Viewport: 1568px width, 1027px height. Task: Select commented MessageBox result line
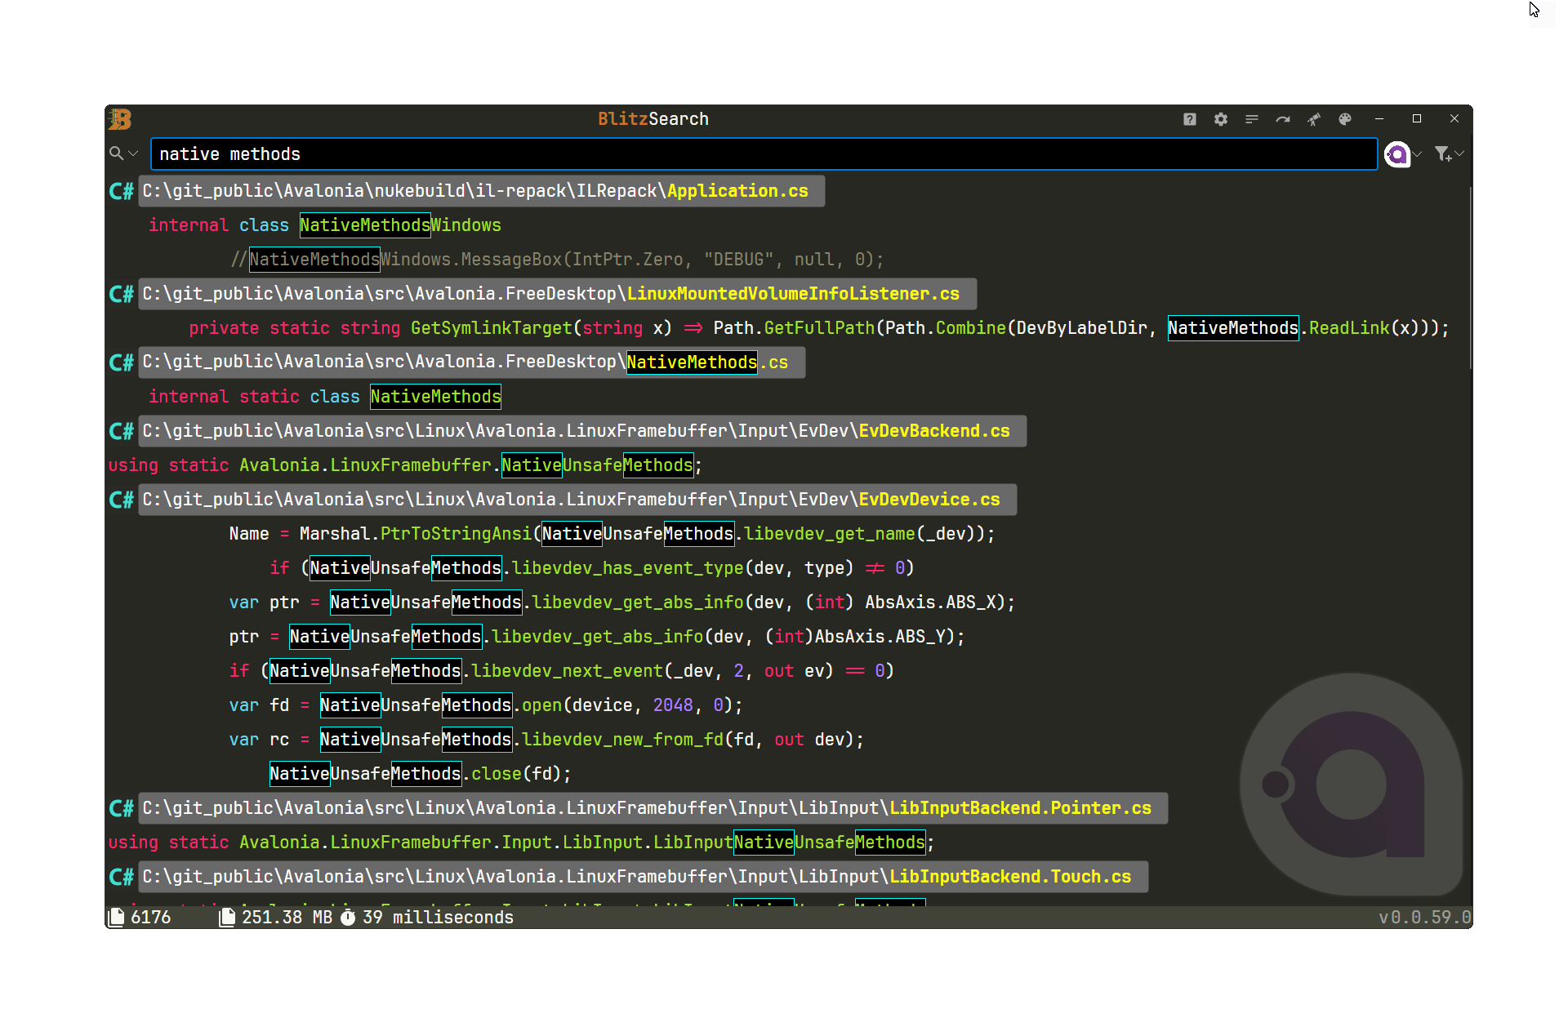(x=557, y=260)
